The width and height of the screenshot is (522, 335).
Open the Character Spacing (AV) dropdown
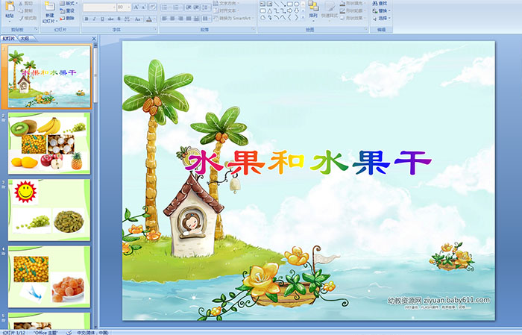[128, 19]
